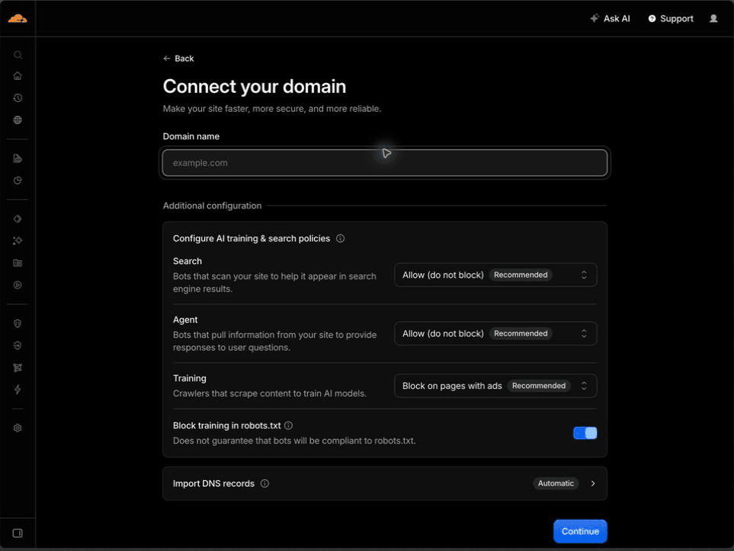Go Back using the arrow link

tap(178, 59)
